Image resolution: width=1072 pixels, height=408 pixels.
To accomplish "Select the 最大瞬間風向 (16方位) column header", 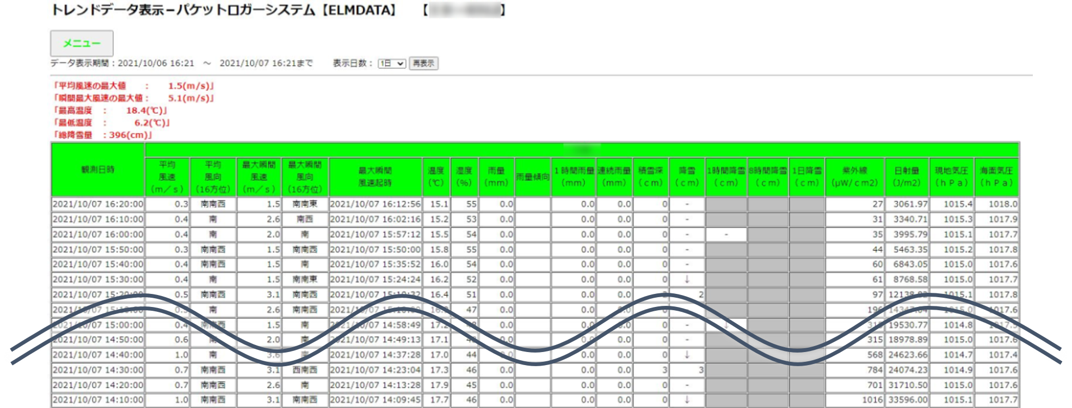I will tap(305, 177).
